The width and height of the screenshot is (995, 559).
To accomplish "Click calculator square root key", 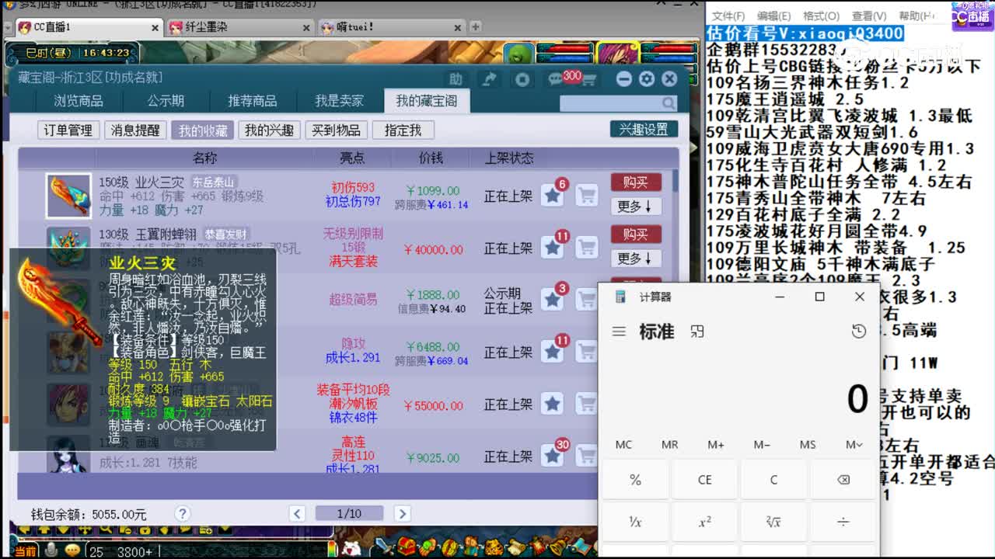I will (x=773, y=522).
